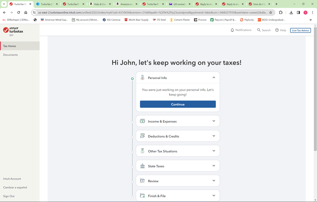Expand the Deductions & Credits section

coord(214,136)
